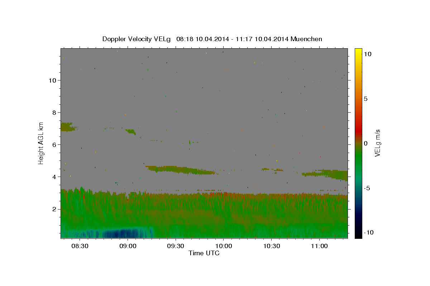430x286 pixels.
Task: Click the cloud band at 4.5 km near 09:30
Action: 181,170
